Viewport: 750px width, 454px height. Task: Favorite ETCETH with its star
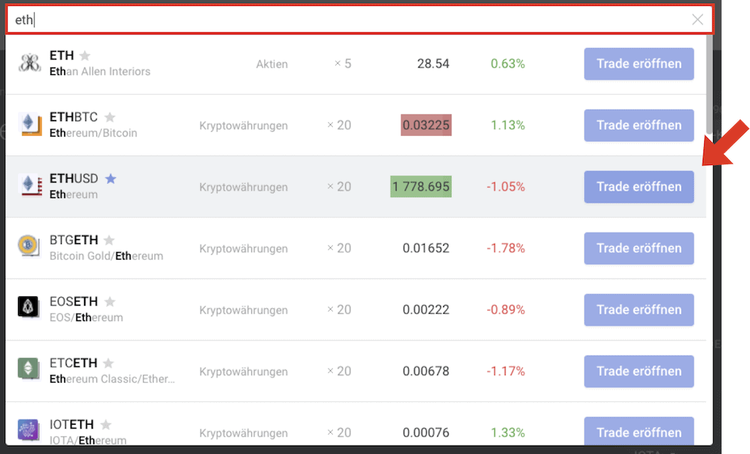coord(109,363)
